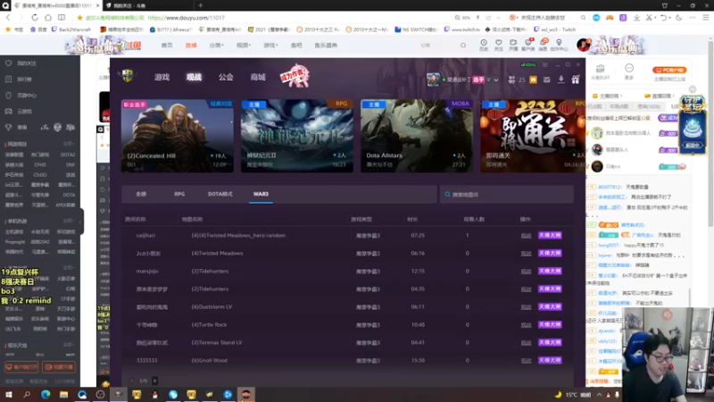Image resolution: width=714 pixels, height=402 pixels.
Task: Filter room list by 全部
Action: point(141,194)
